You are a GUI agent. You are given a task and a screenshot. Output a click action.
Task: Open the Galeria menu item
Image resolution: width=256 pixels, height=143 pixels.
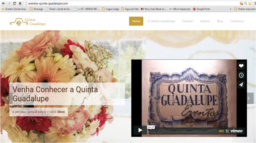(x=205, y=21)
